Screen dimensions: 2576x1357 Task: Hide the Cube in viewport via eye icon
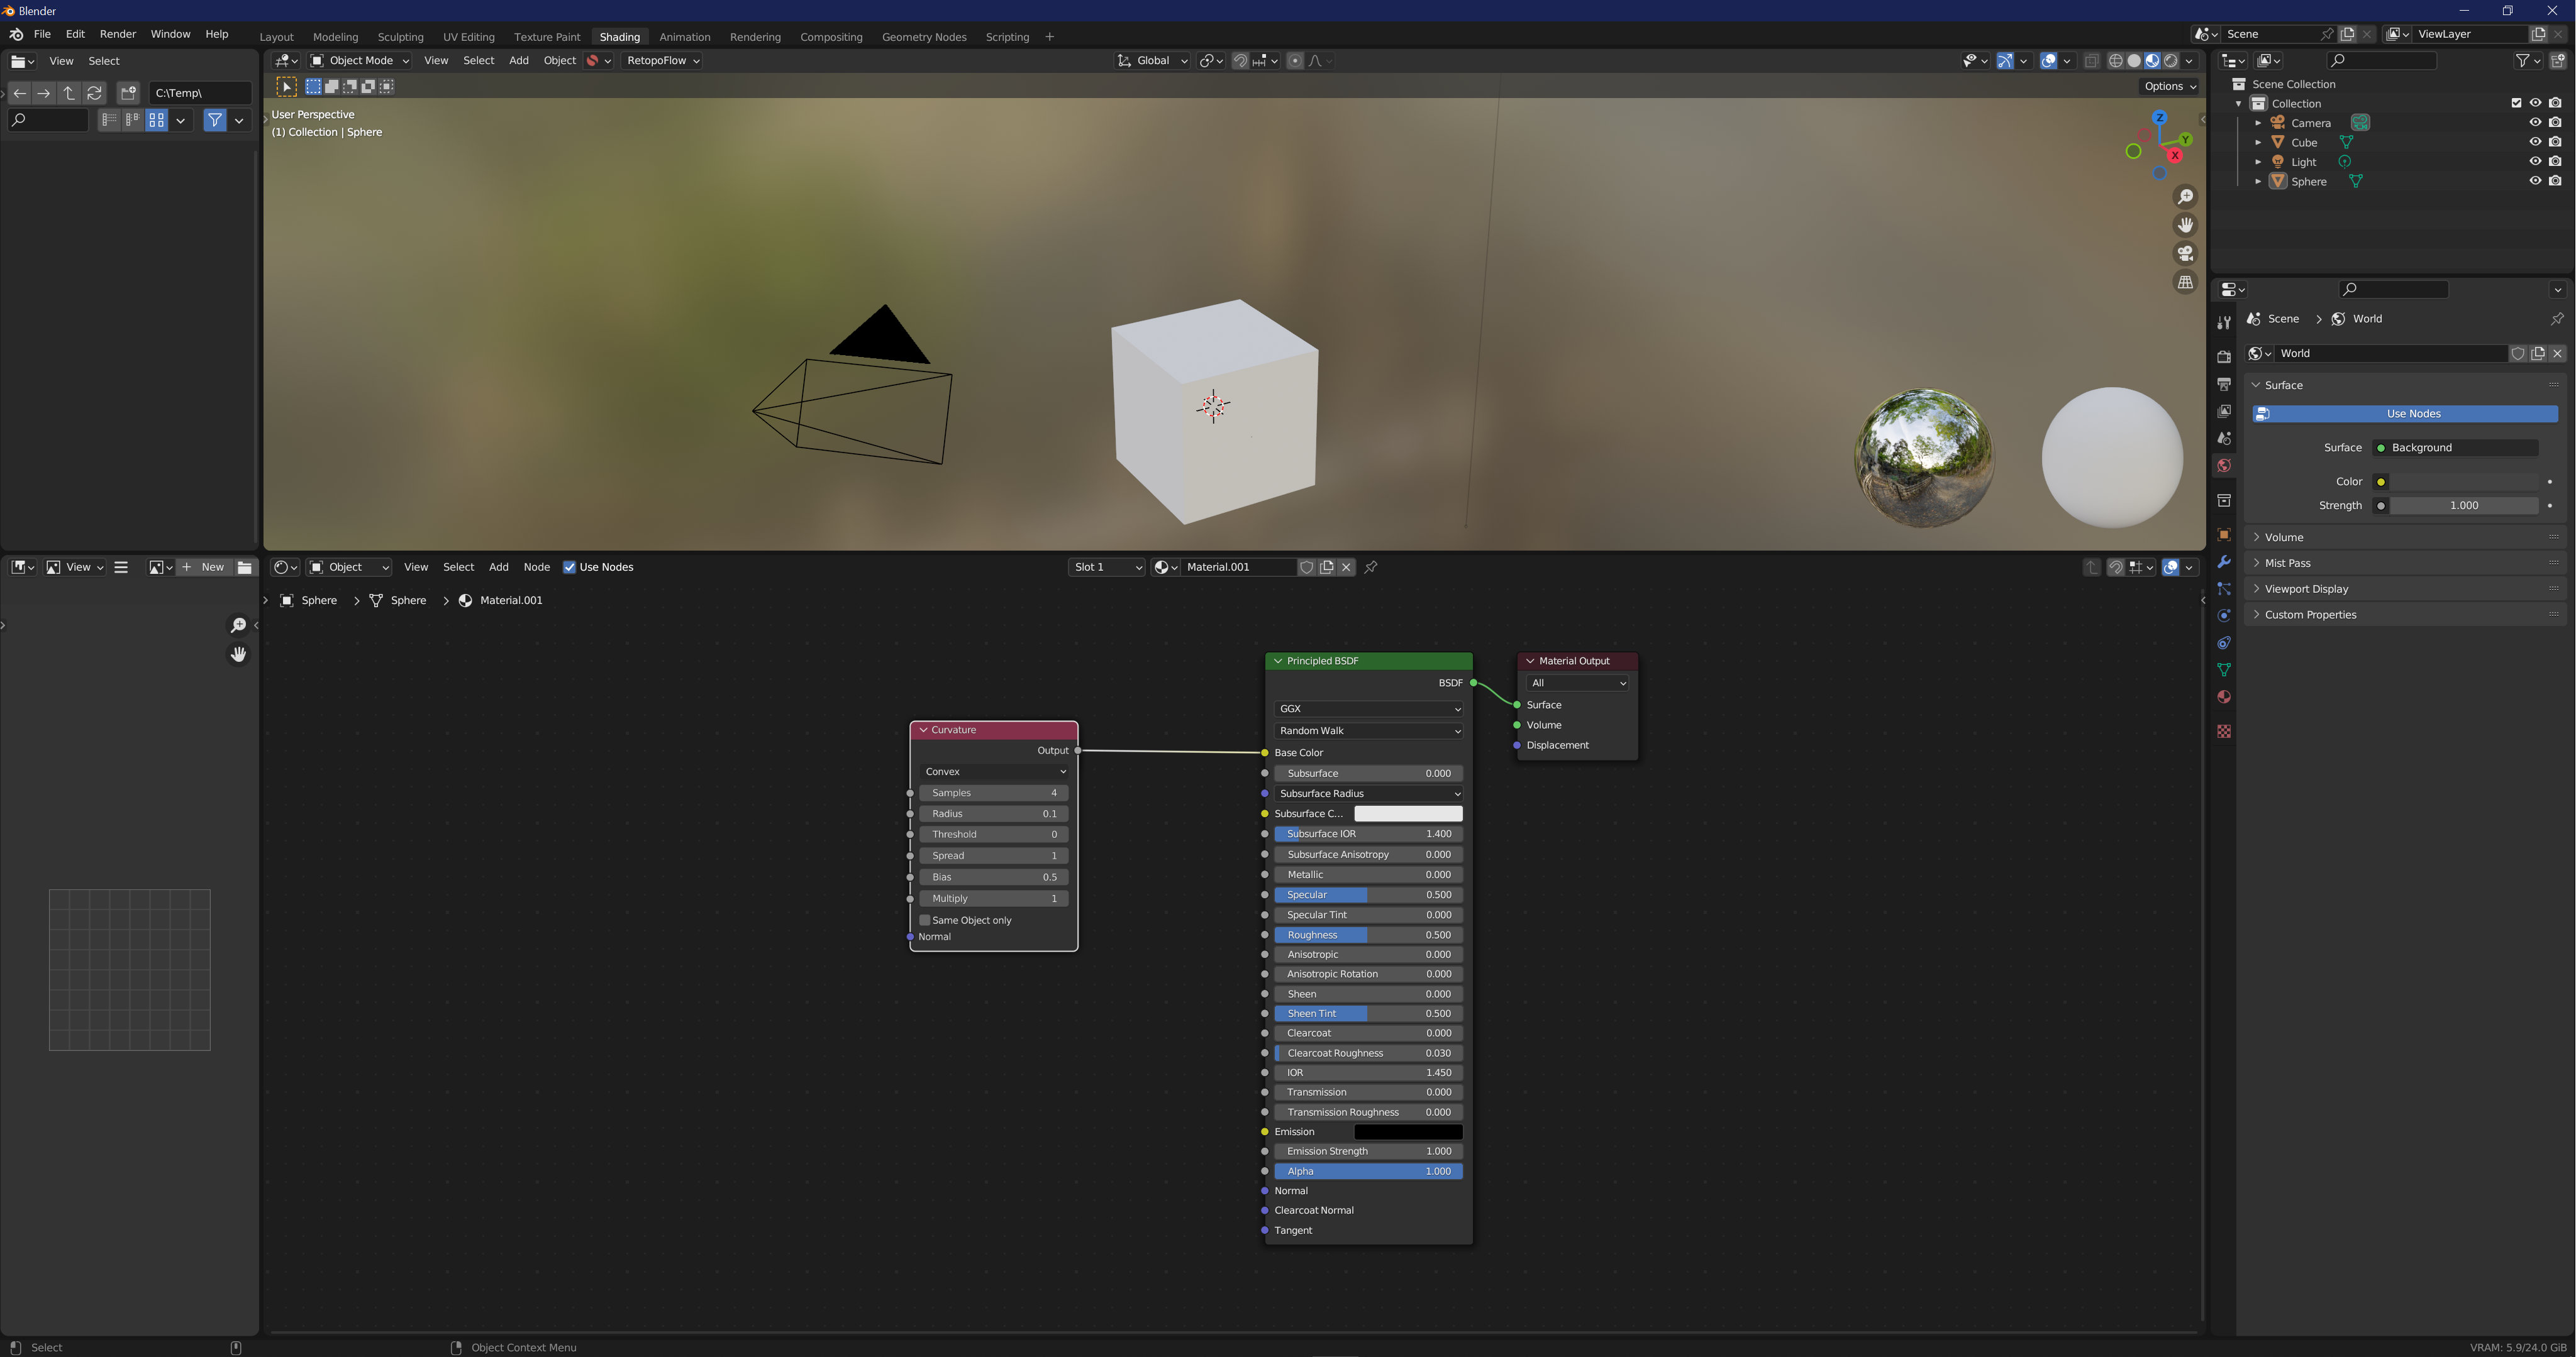pyautogui.click(x=2535, y=142)
